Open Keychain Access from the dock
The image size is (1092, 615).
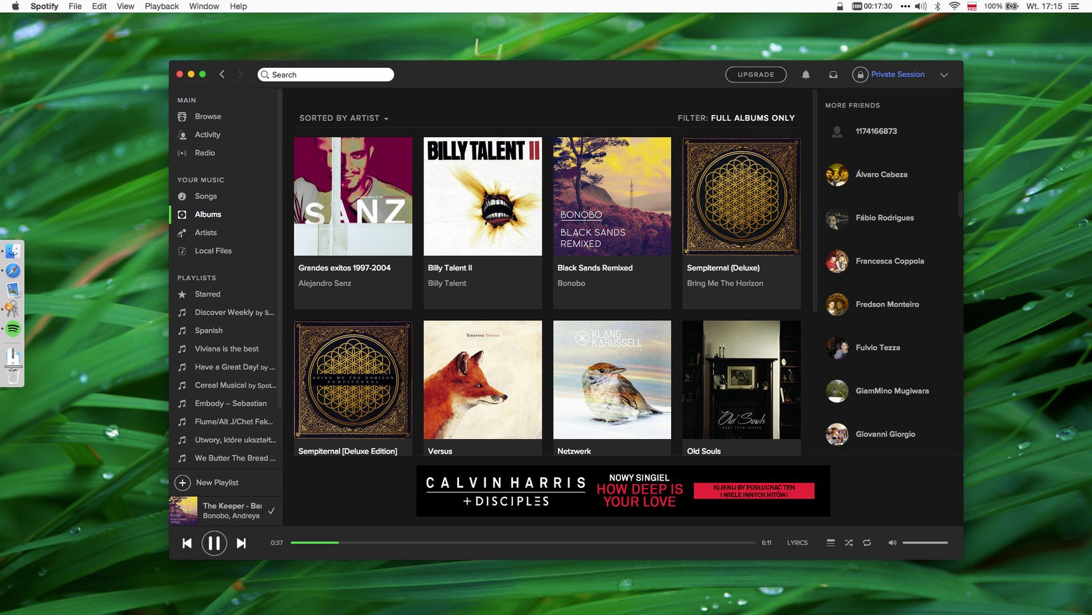click(13, 309)
